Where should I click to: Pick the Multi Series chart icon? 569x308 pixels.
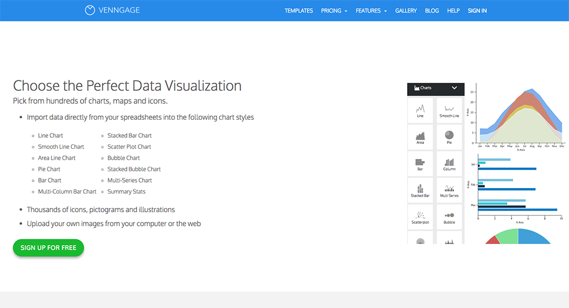pyautogui.click(x=449, y=189)
